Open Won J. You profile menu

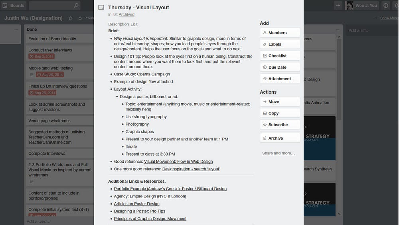[361, 5]
